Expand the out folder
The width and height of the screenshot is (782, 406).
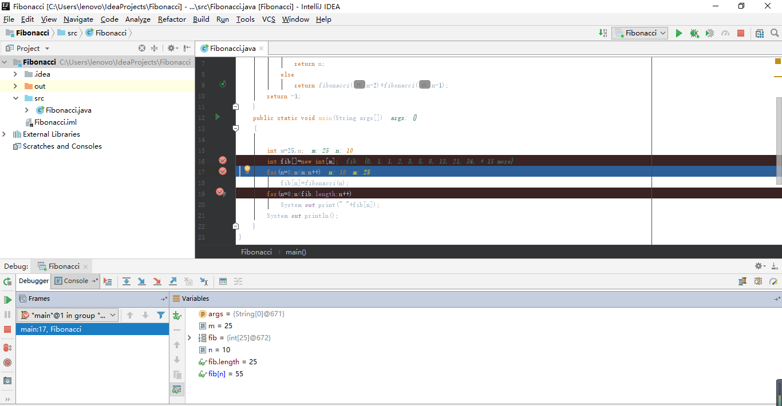(x=15, y=86)
